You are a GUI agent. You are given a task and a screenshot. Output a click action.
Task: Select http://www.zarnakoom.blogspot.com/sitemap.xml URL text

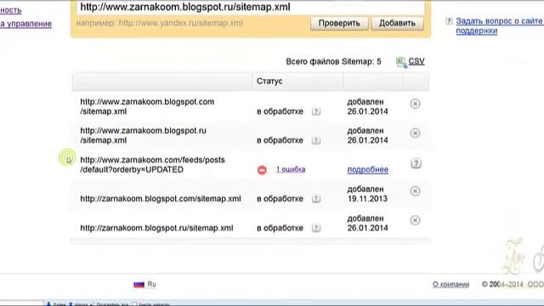(147, 106)
